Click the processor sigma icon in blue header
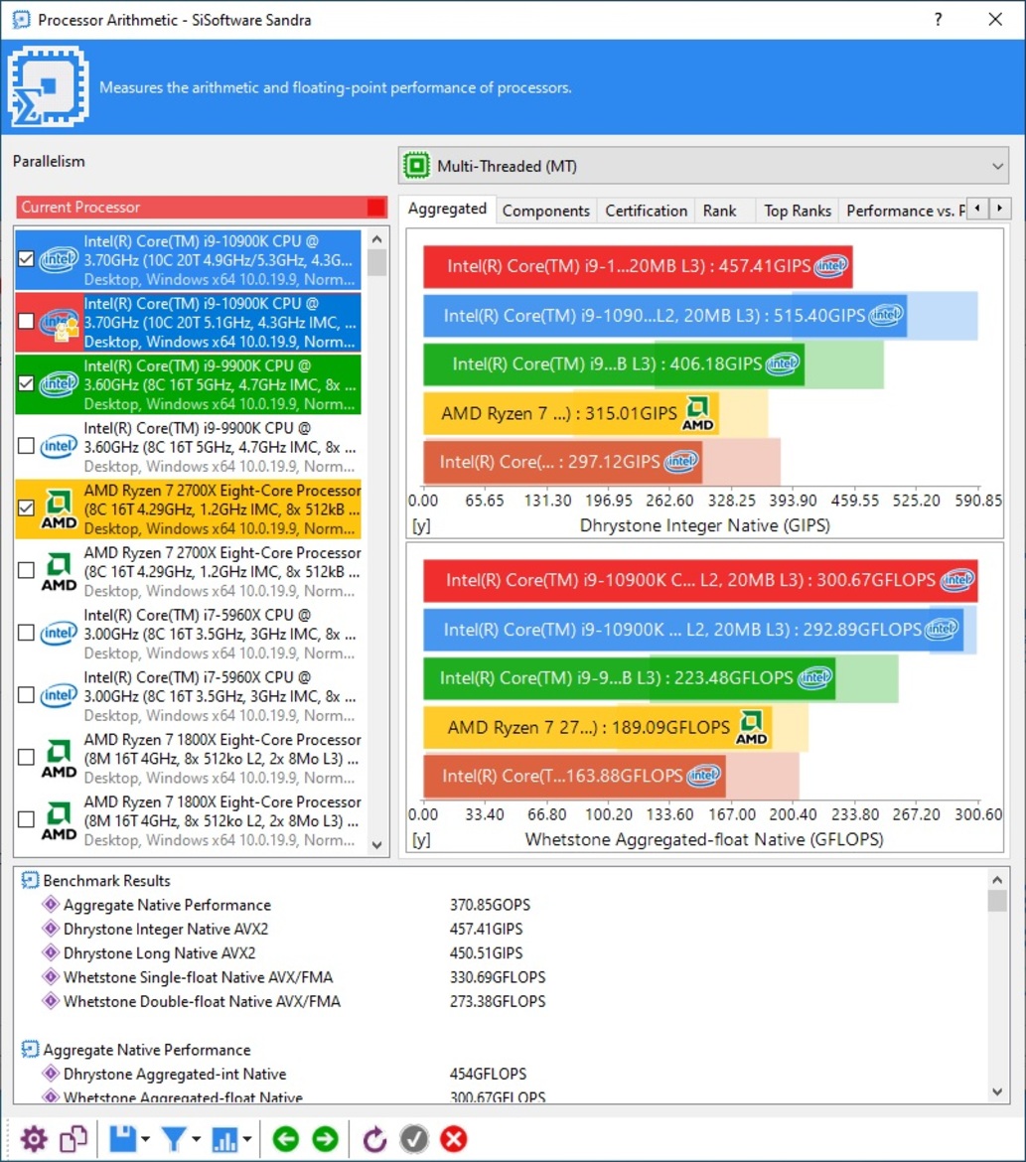This screenshot has height=1162, width=1026. click(x=49, y=86)
